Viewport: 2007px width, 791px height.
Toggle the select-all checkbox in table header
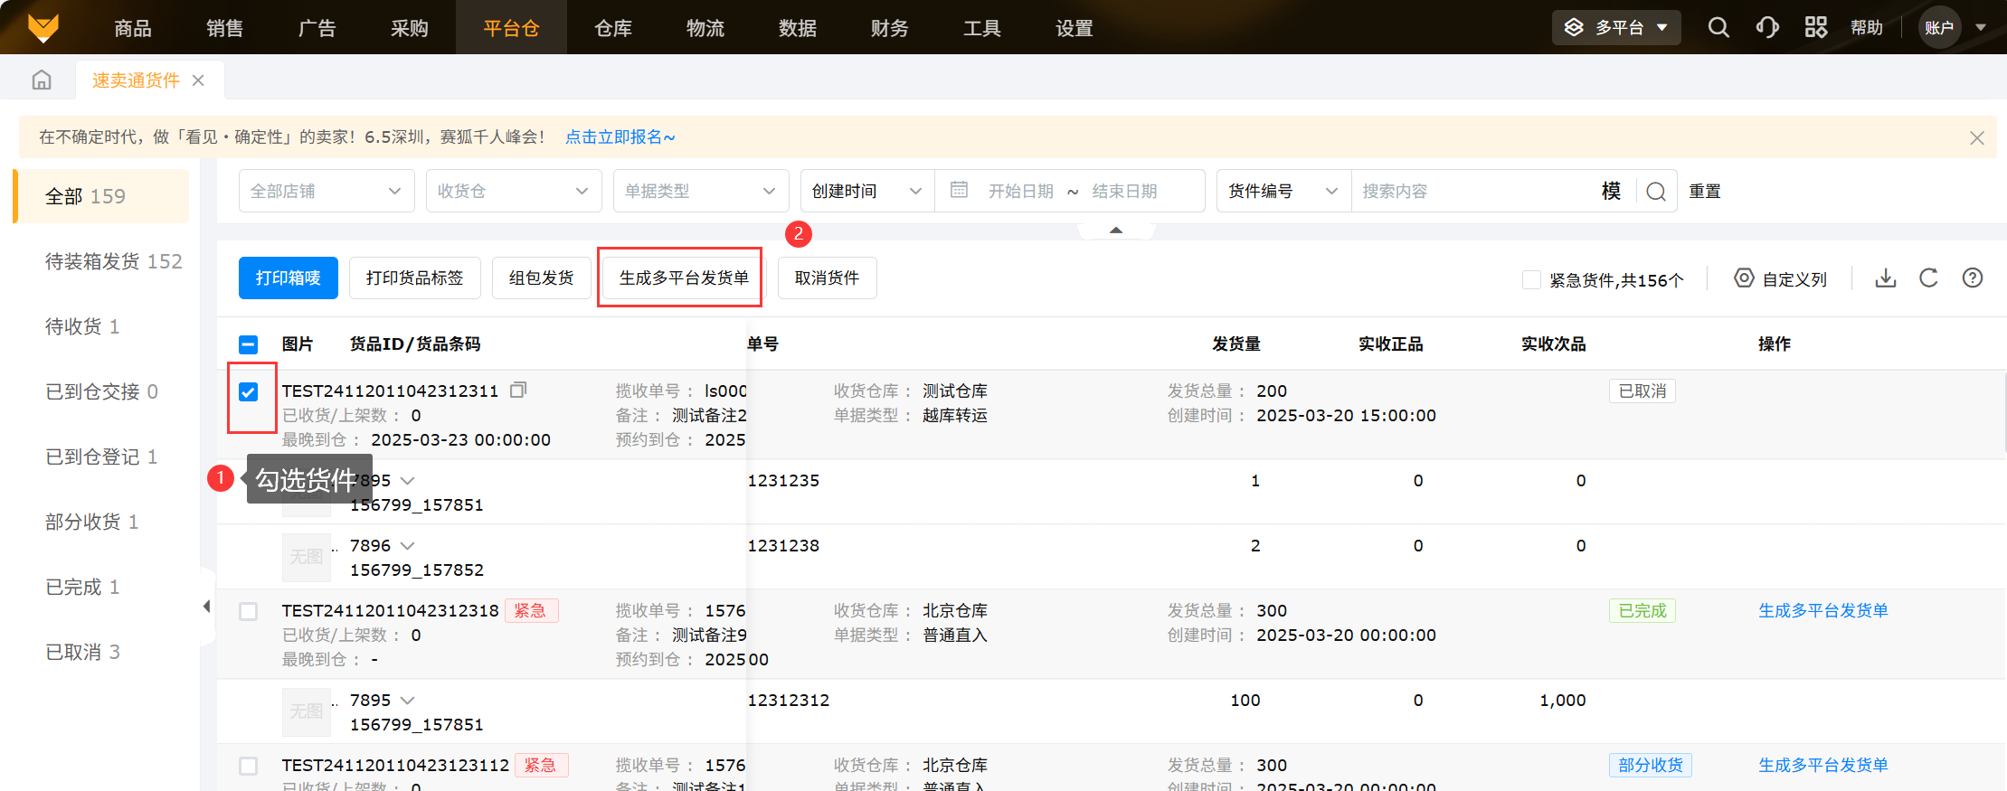point(249,344)
